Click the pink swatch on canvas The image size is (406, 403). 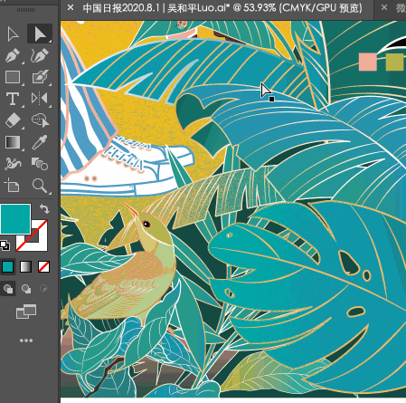[368, 62]
